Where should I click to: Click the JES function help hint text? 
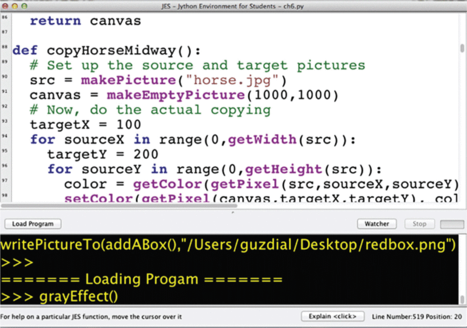(91, 317)
